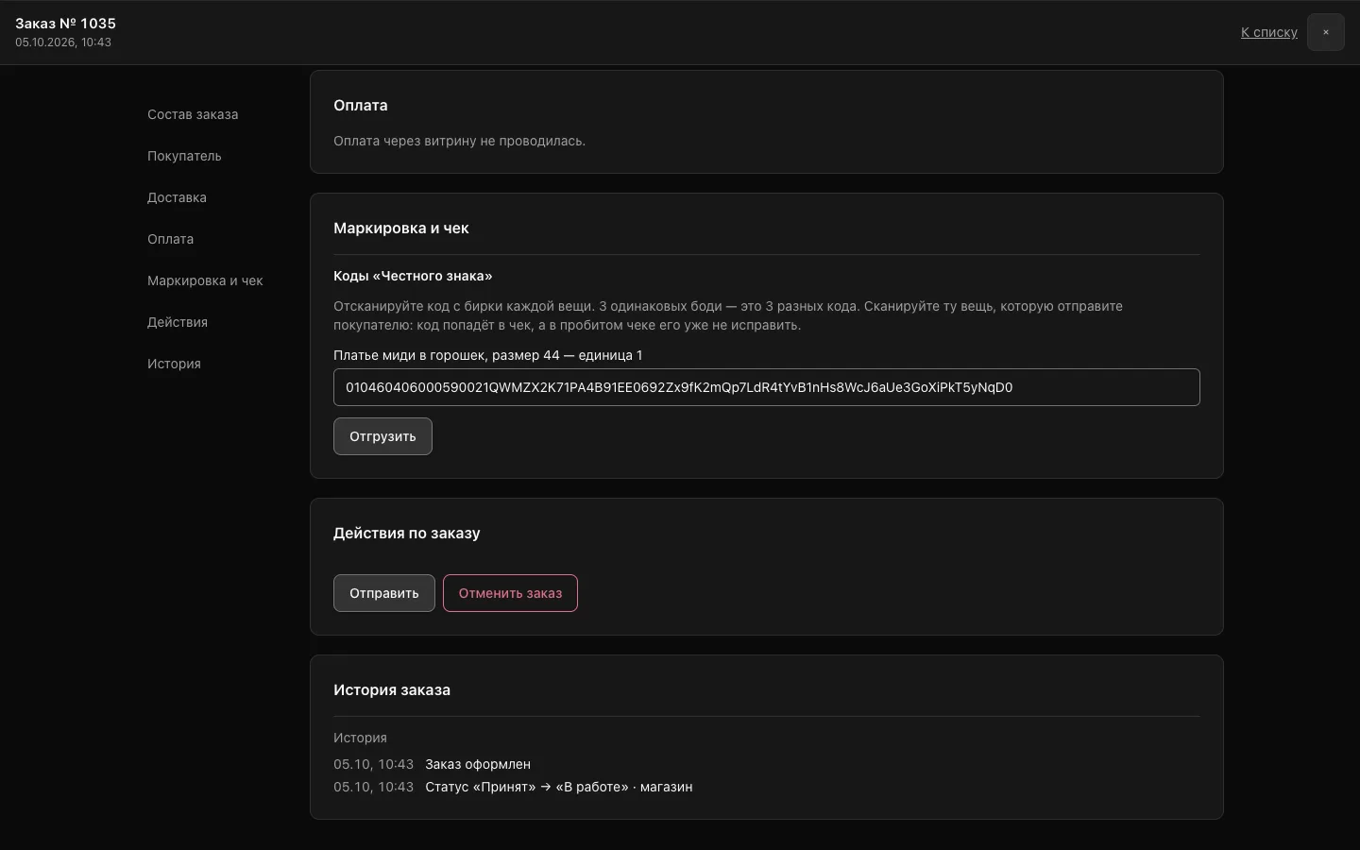Viewport: 1360px width, 850px height.
Task: Open «История» sidebar item
Action: (x=174, y=364)
